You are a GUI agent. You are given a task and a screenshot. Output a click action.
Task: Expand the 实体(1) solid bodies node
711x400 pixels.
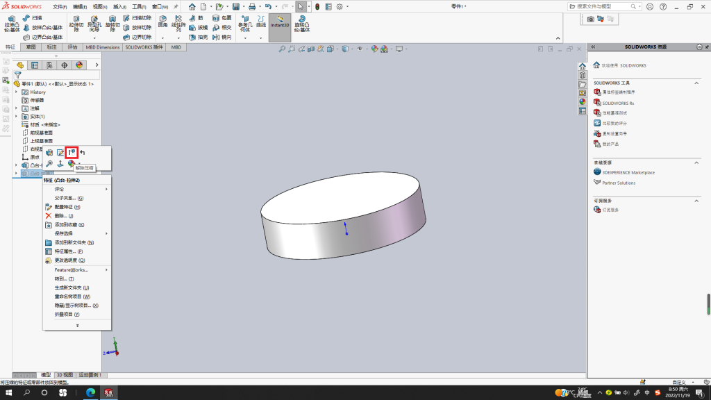coord(17,117)
